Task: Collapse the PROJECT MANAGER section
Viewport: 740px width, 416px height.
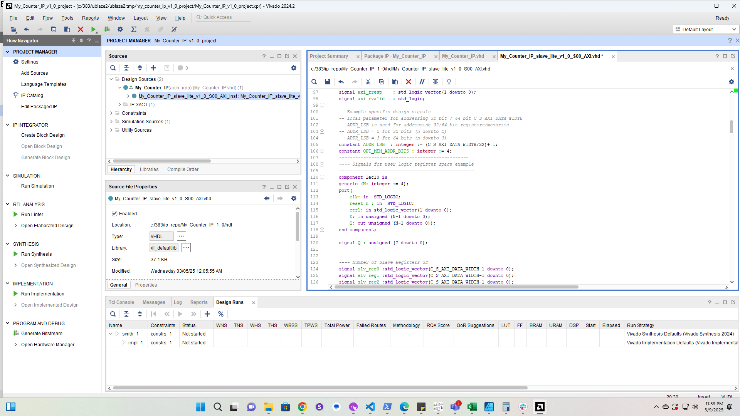Action: (7, 52)
